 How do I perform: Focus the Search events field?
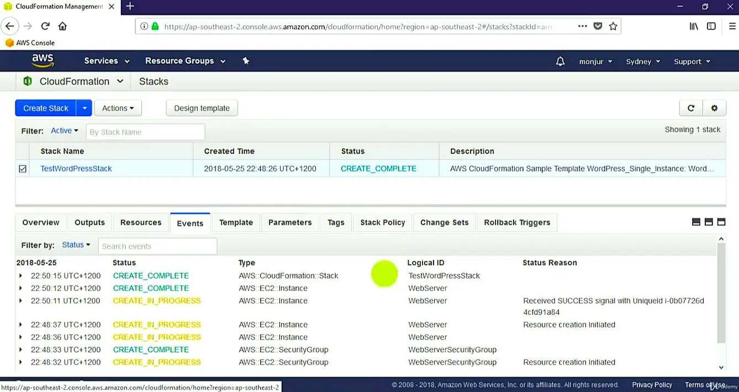tap(157, 246)
